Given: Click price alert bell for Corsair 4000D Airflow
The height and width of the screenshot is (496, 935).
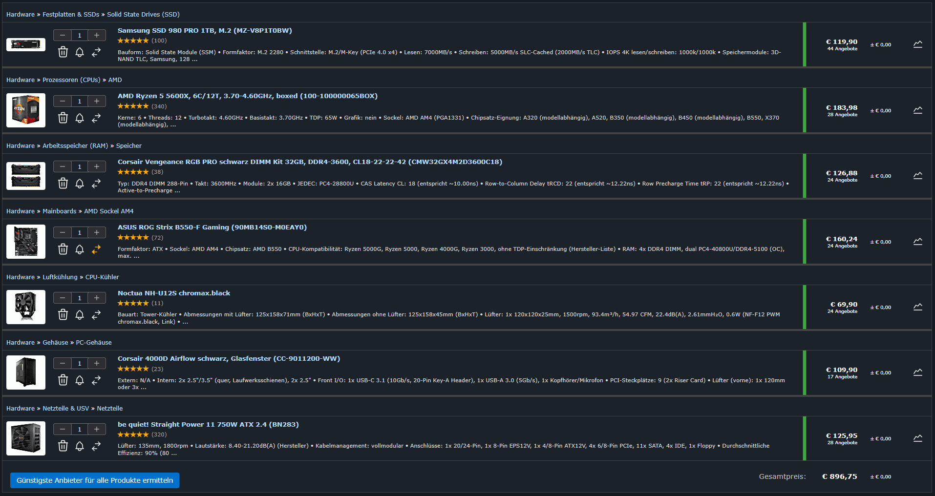Looking at the screenshot, I should pyautogui.click(x=80, y=380).
